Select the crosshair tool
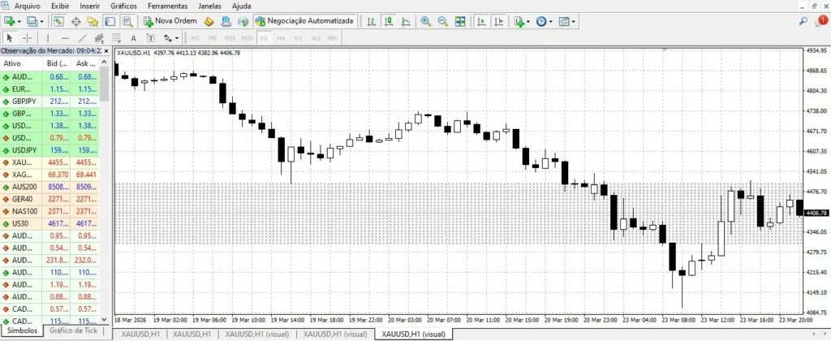 (x=27, y=37)
